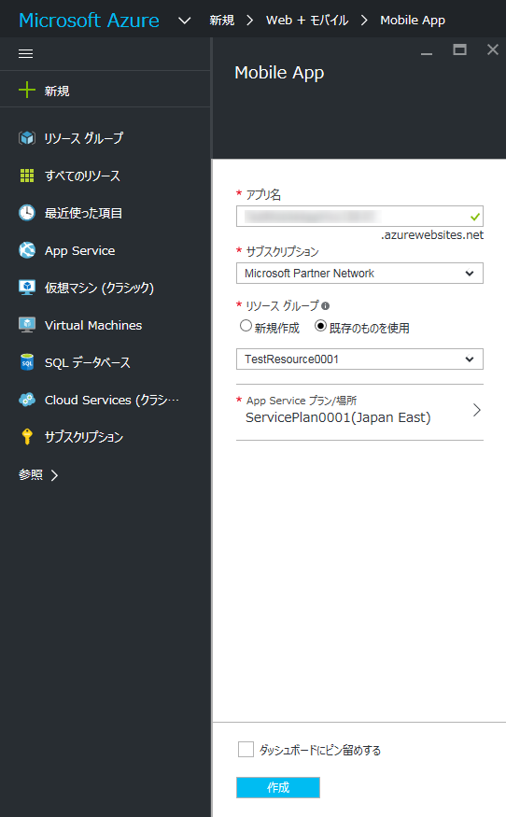Click the Cloud Services gear cloud icon
The width and height of the screenshot is (506, 817).
(27, 400)
